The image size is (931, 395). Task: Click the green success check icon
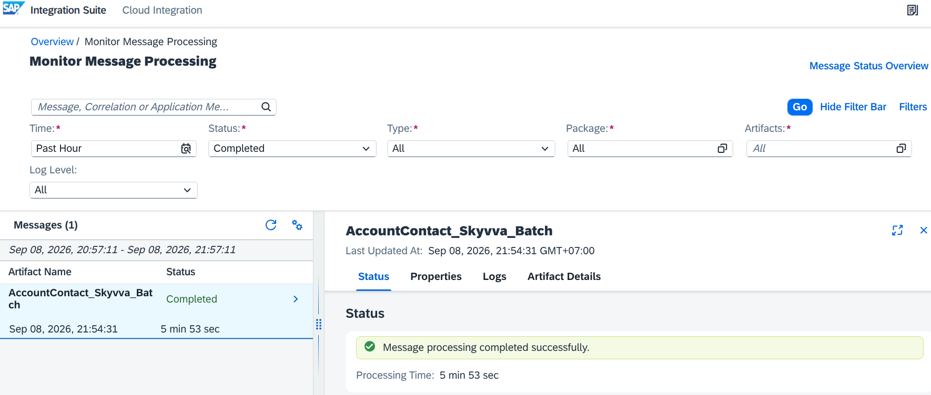tap(370, 347)
